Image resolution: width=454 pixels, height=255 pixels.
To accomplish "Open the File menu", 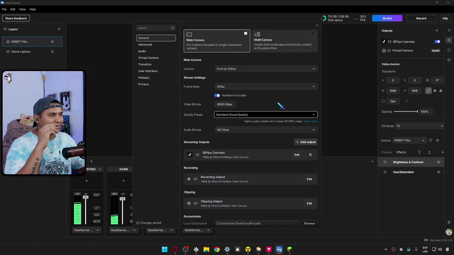I will 4,9.
